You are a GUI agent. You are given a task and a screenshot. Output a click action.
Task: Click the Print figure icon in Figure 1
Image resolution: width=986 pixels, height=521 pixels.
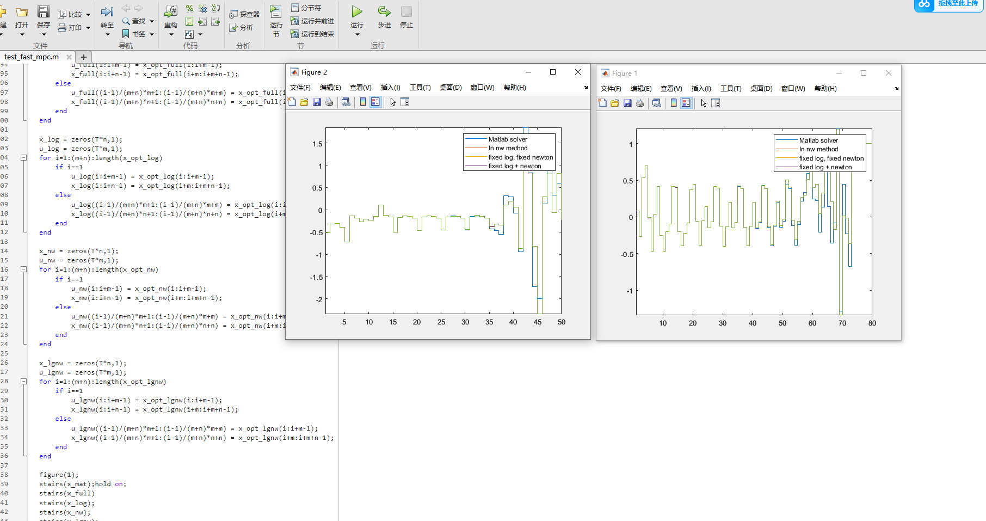[640, 103]
